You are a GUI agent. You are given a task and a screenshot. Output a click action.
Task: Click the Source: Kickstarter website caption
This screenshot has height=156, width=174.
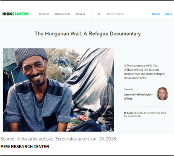pos(58,139)
